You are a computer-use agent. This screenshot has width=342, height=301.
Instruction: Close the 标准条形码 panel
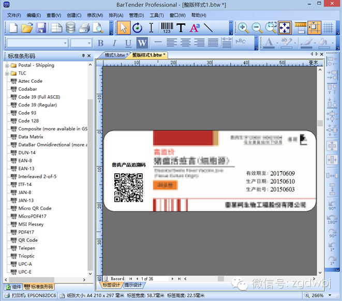click(x=89, y=56)
